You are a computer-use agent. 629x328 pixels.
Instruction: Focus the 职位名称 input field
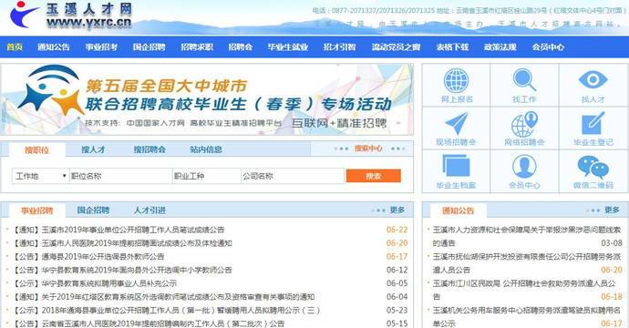click(x=120, y=176)
